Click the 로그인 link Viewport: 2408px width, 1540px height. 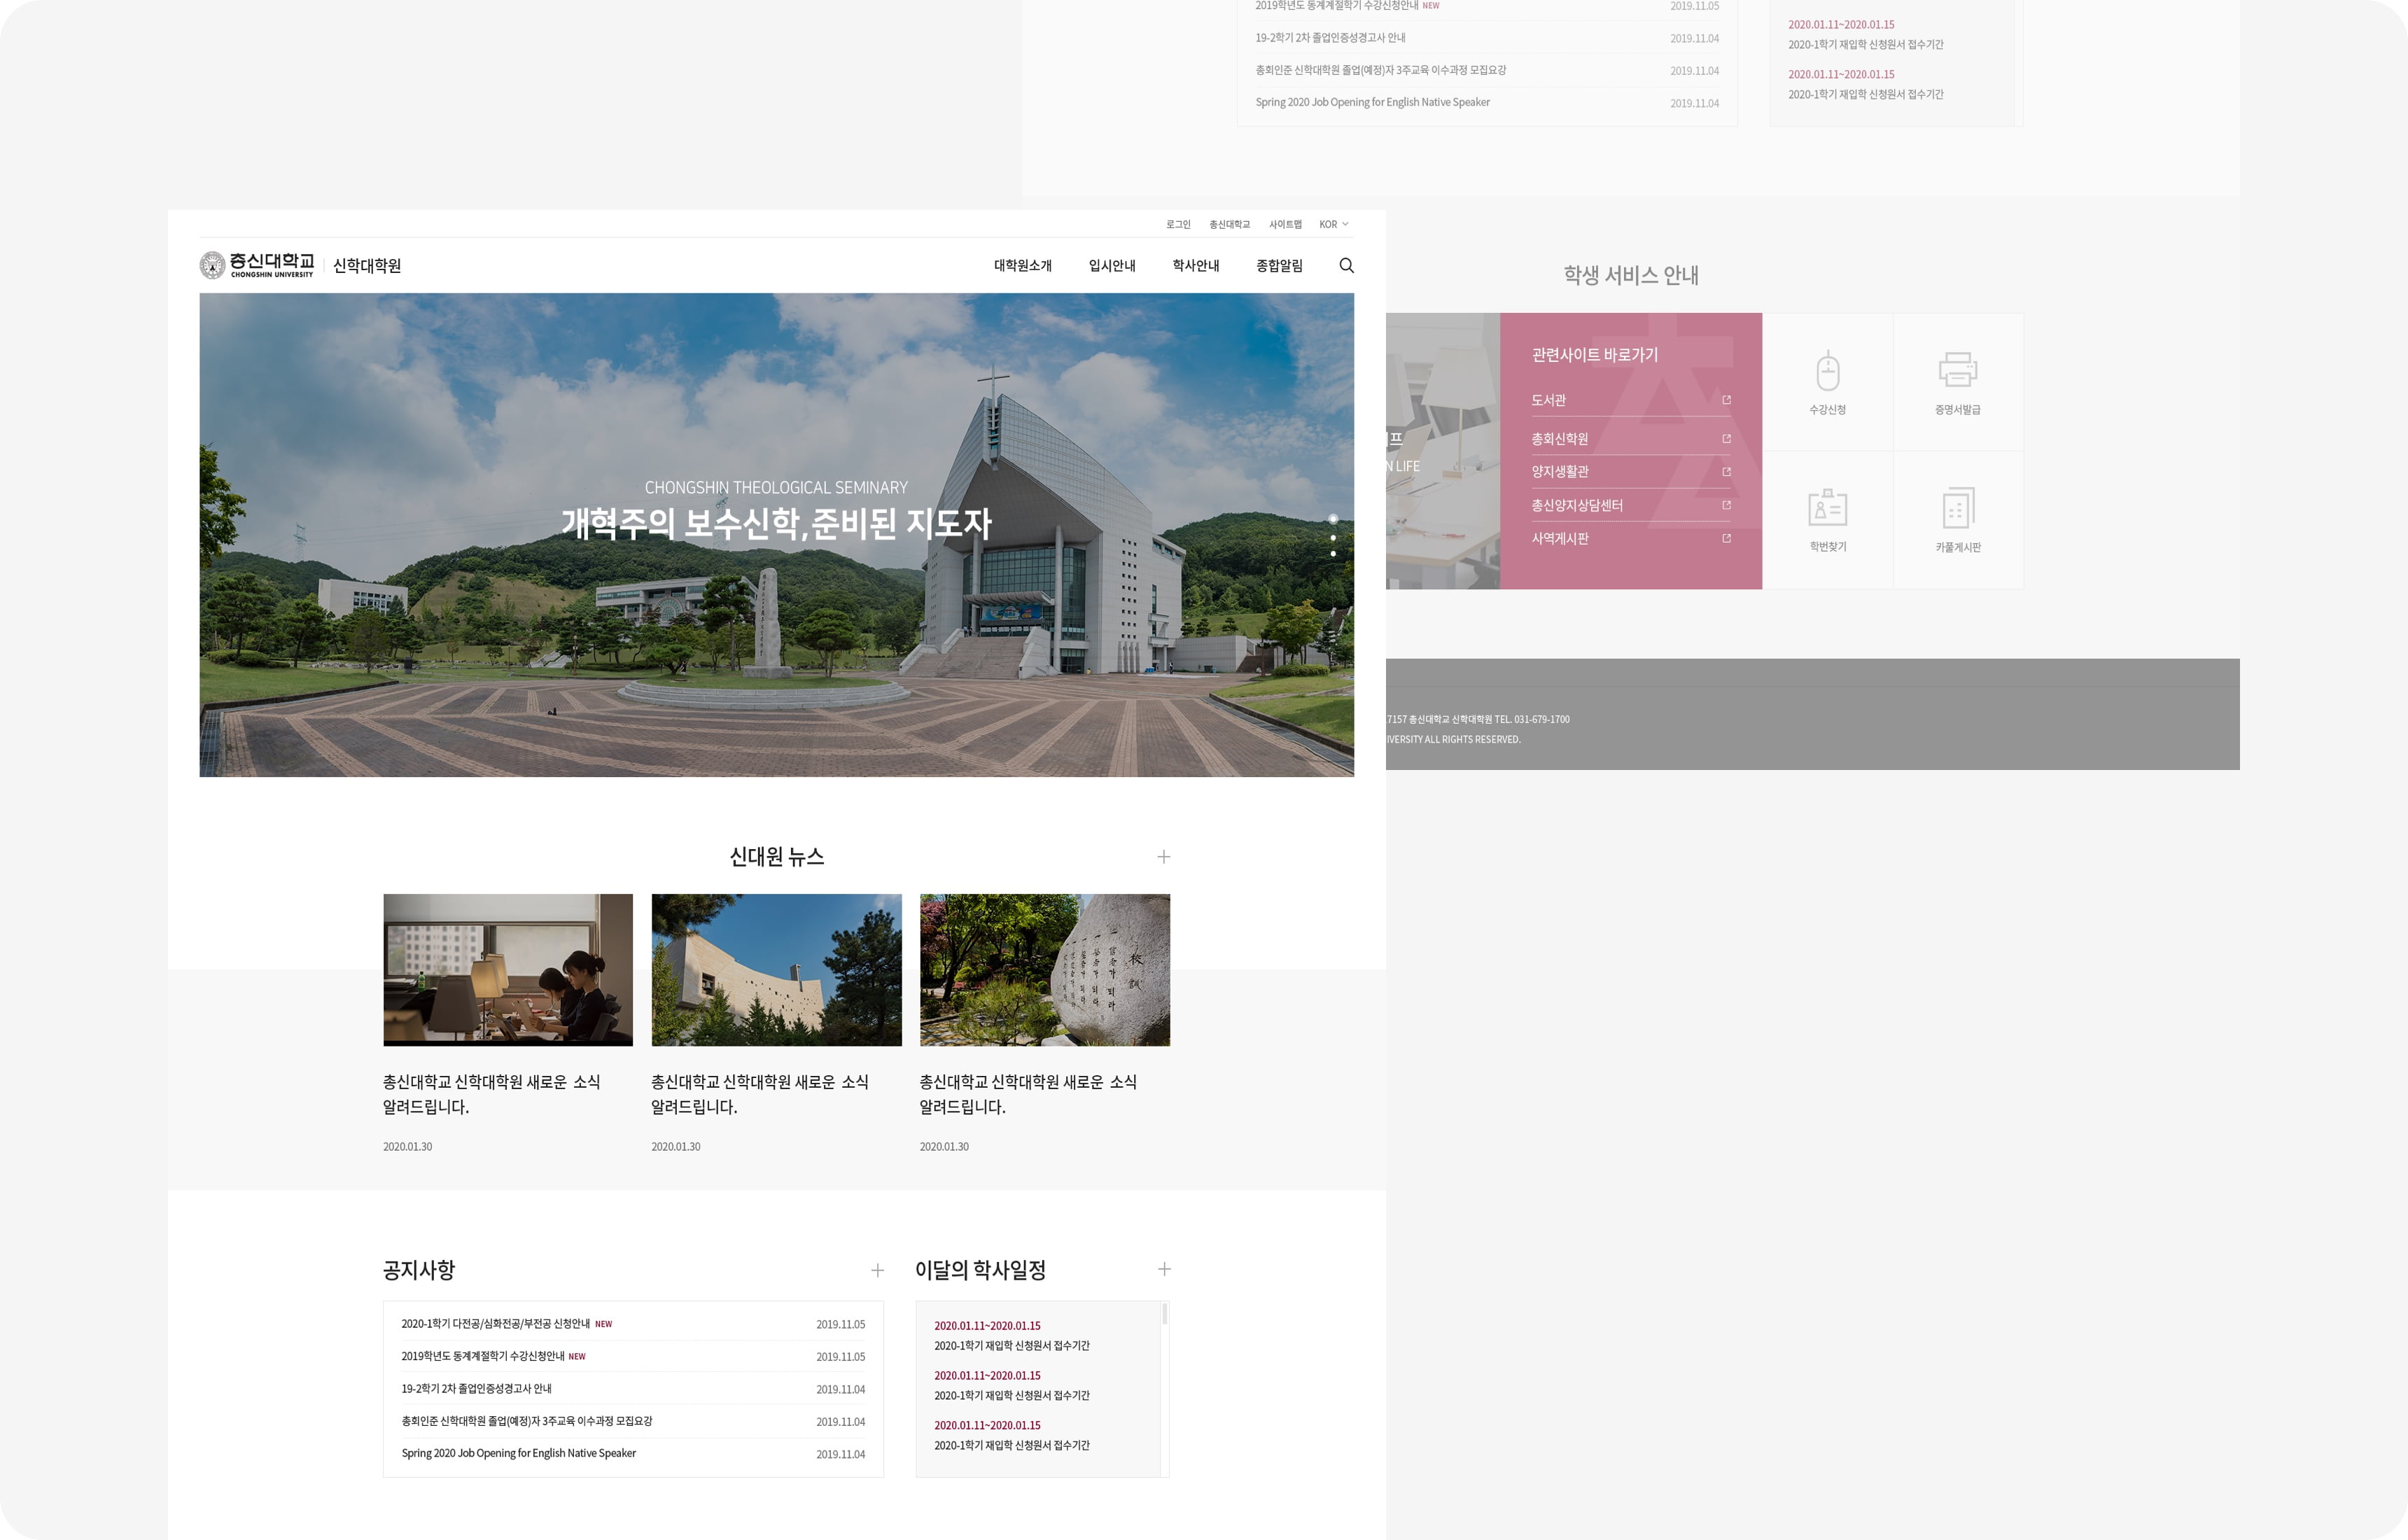pos(1178,224)
